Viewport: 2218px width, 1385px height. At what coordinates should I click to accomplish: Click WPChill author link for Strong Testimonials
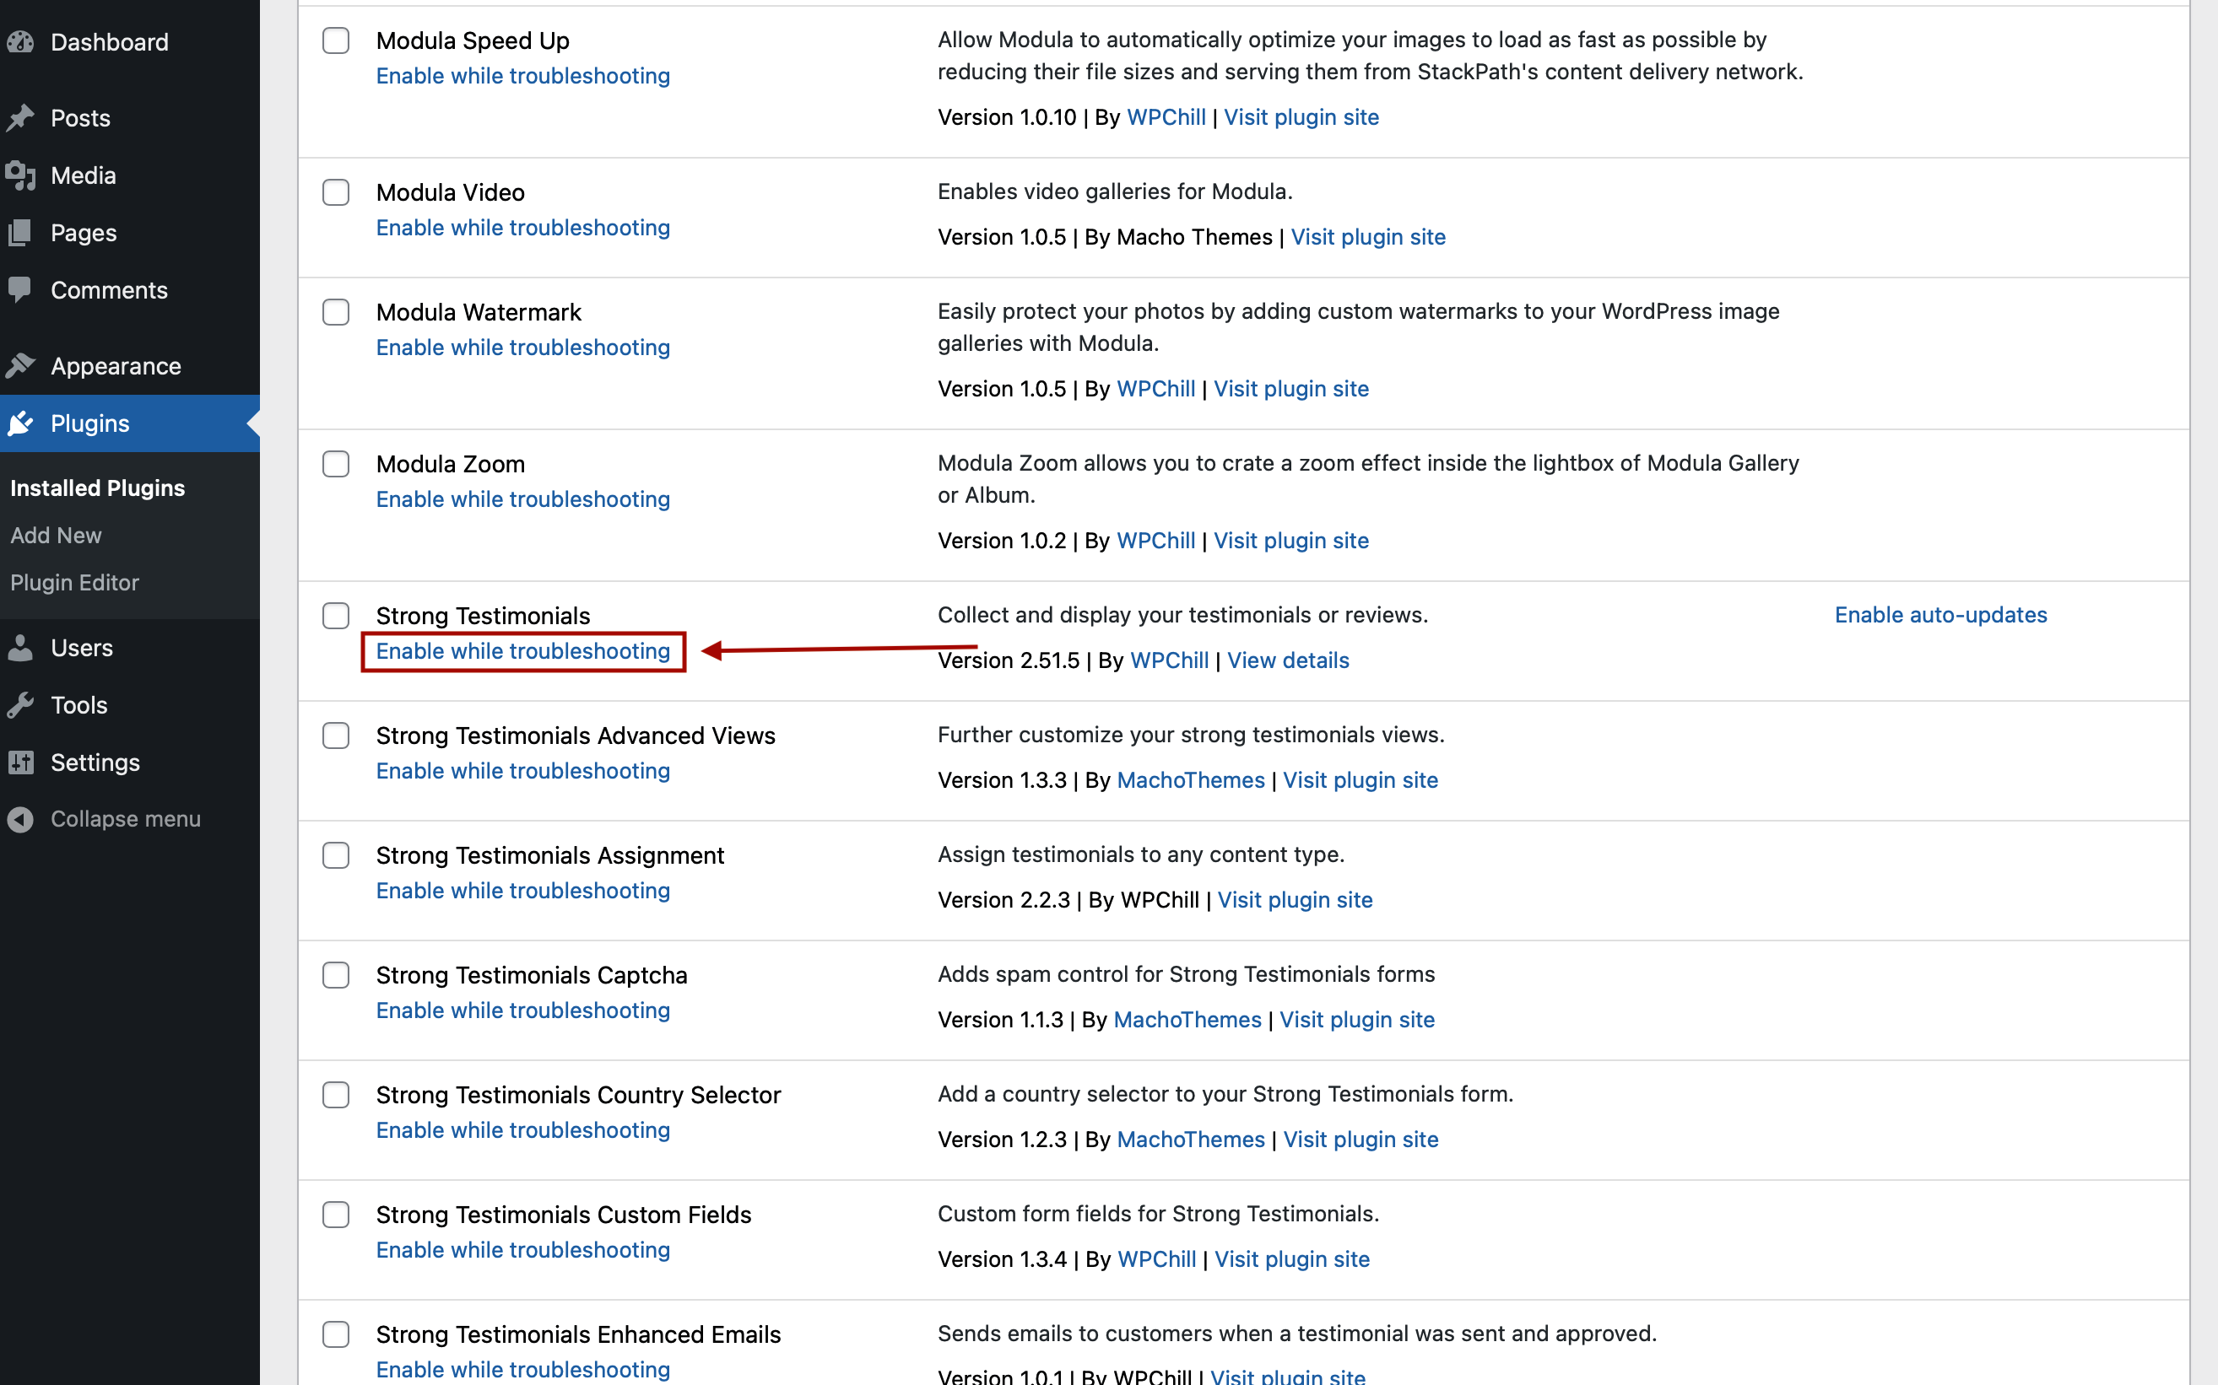point(1170,660)
